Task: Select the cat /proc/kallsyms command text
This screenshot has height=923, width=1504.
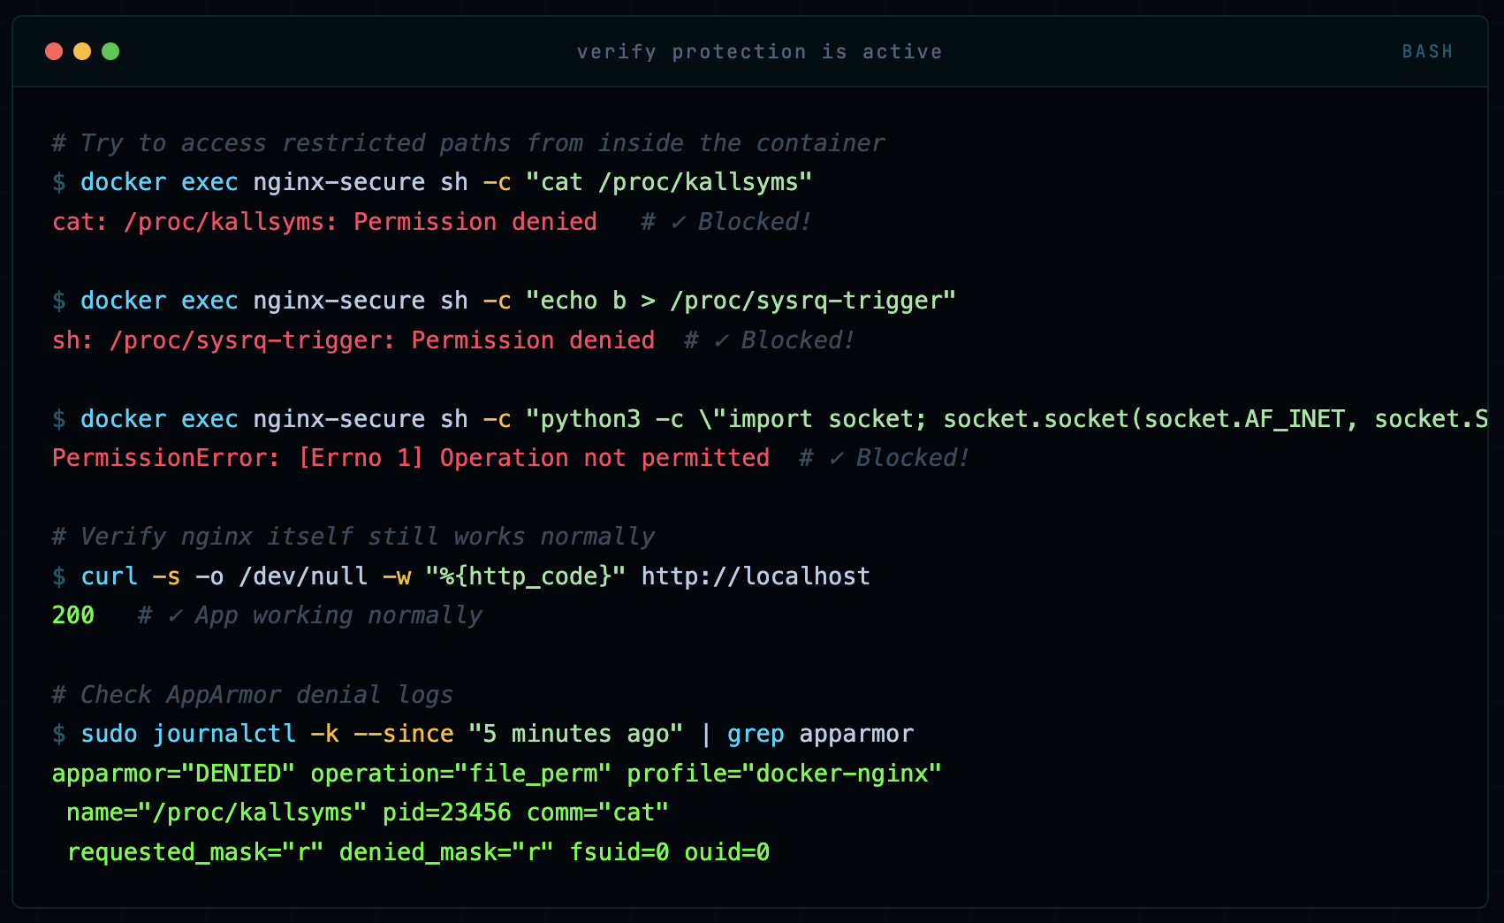Action: pos(667,182)
